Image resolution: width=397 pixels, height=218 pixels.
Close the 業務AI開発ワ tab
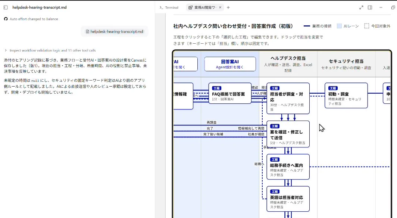pos(220,7)
